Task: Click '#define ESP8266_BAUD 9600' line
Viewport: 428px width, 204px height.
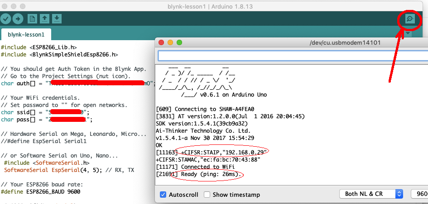Action: [40, 192]
